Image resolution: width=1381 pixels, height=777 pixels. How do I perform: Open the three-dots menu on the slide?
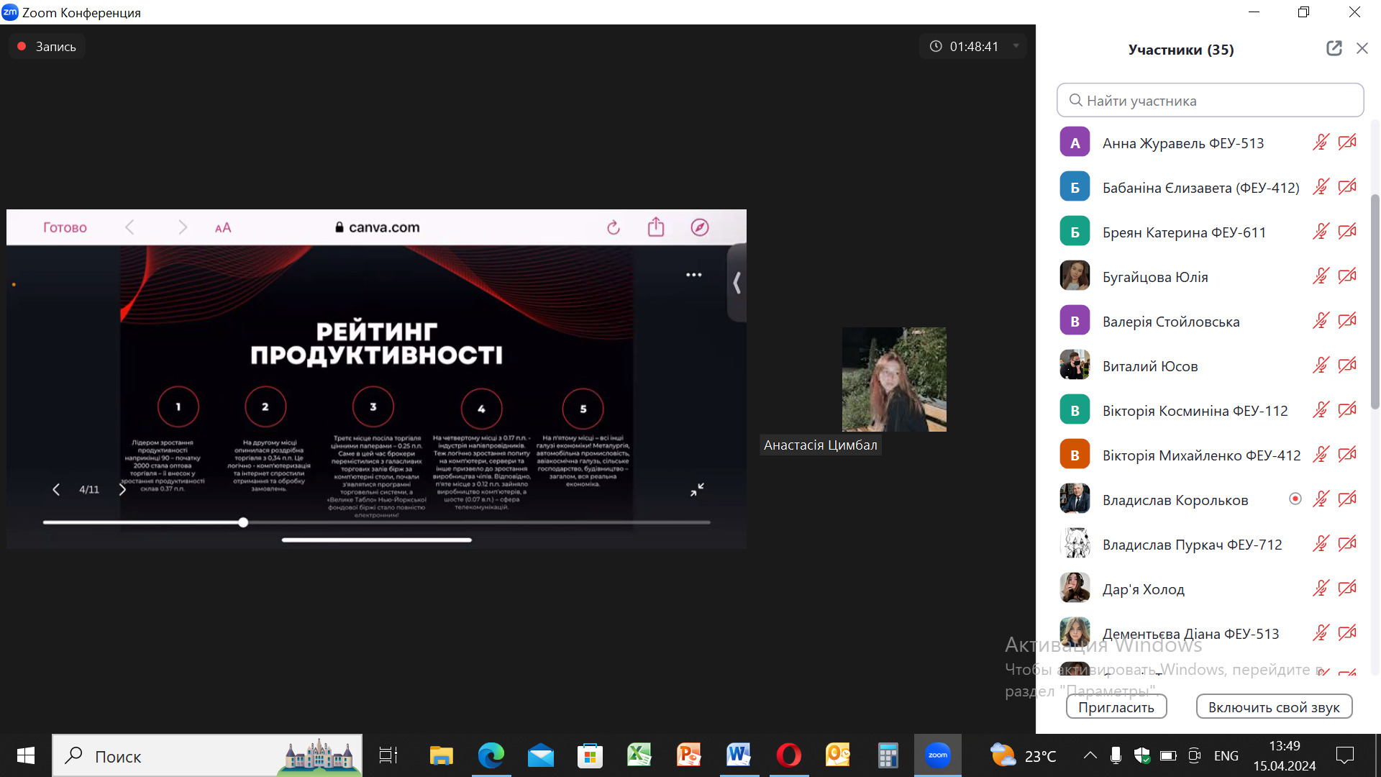693,275
